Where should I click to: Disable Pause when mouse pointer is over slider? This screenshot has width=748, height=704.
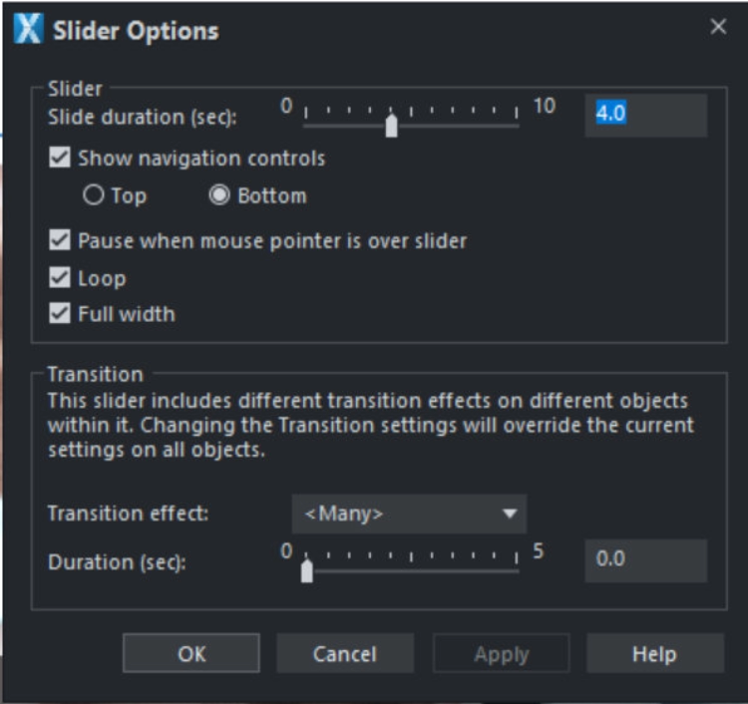click(60, 240)
